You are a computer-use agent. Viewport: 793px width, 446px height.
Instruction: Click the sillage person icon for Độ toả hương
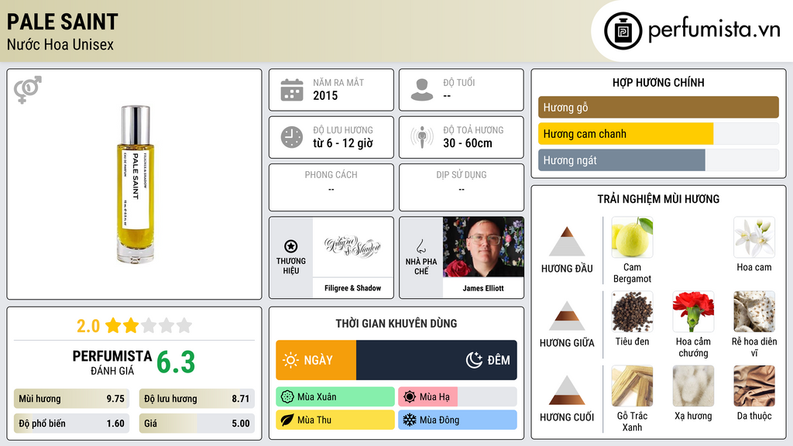pos(422,137)
